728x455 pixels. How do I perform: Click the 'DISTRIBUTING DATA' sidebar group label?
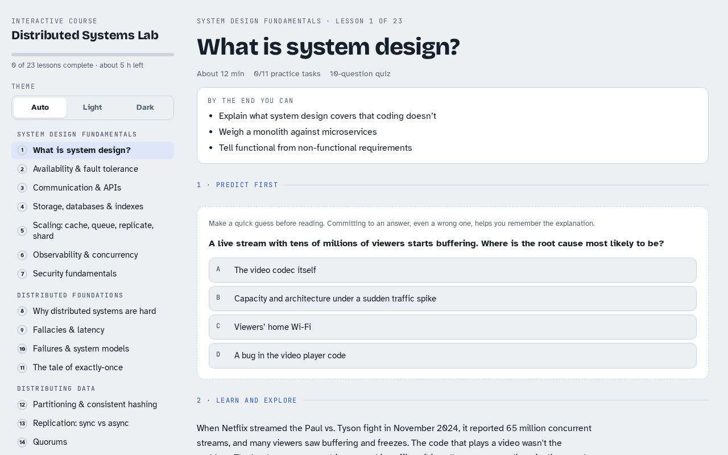pyautogui.click(x=56, y=388)
